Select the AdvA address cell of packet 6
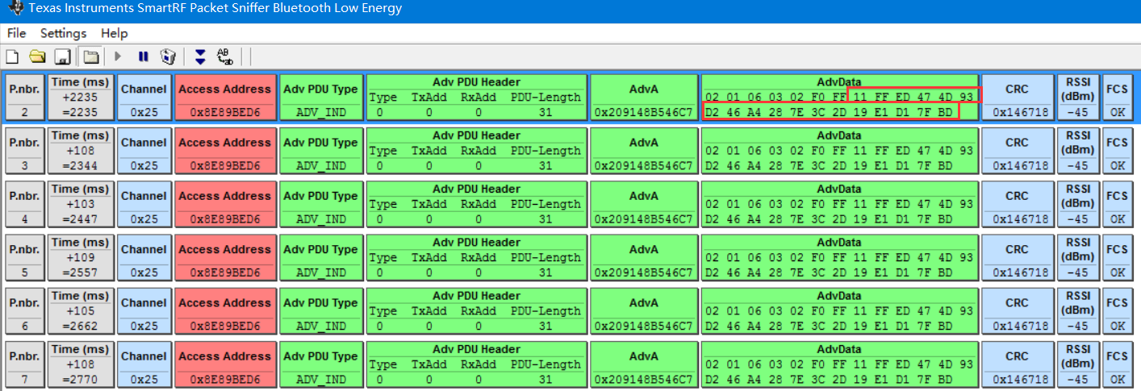Screen dimensions: 1141x391 (644, 311)
